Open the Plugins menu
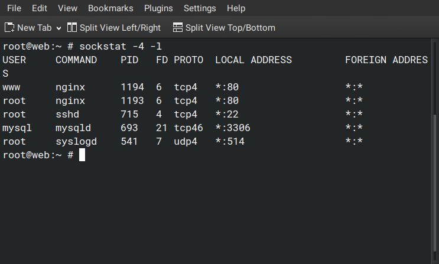 pyautogui.click(x=158, y=8)
